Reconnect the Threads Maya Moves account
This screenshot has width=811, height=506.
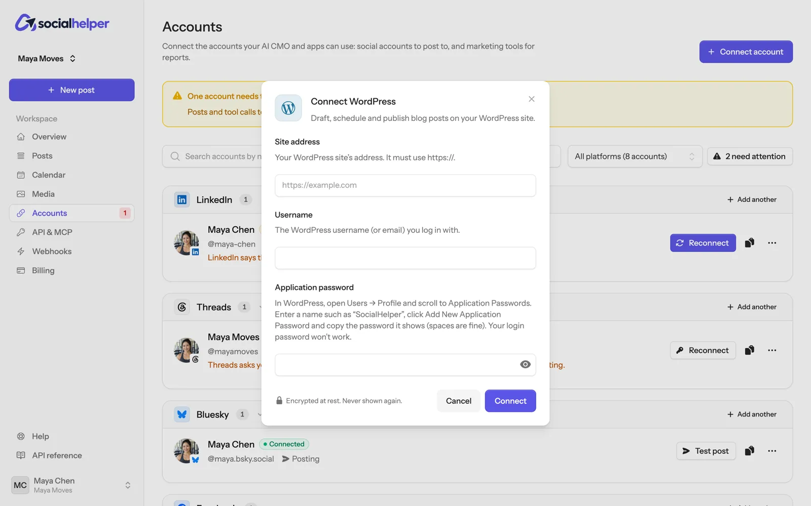(703, 350)
